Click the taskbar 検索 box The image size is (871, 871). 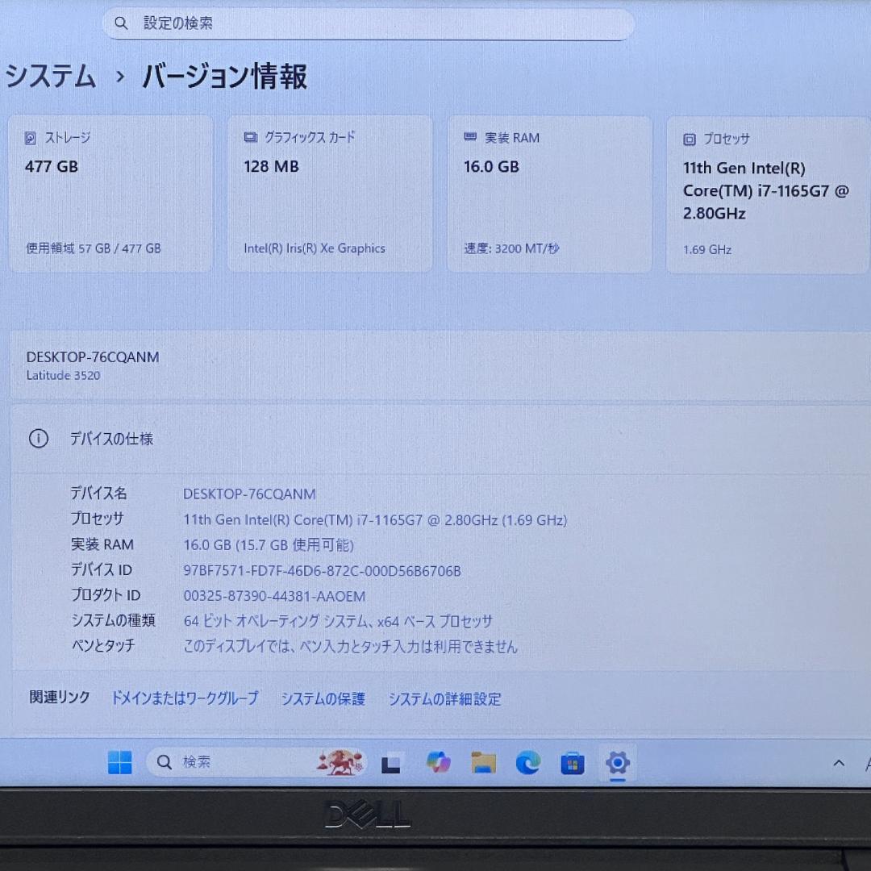pos(256,761)
